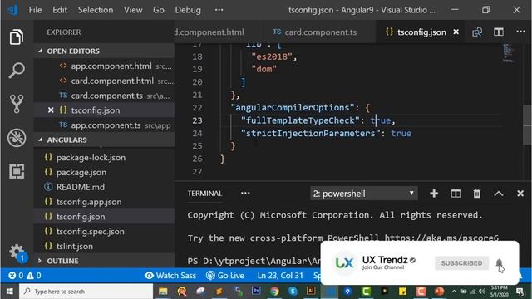Open editor More Actions ellipsis

(x=520, y=32)
